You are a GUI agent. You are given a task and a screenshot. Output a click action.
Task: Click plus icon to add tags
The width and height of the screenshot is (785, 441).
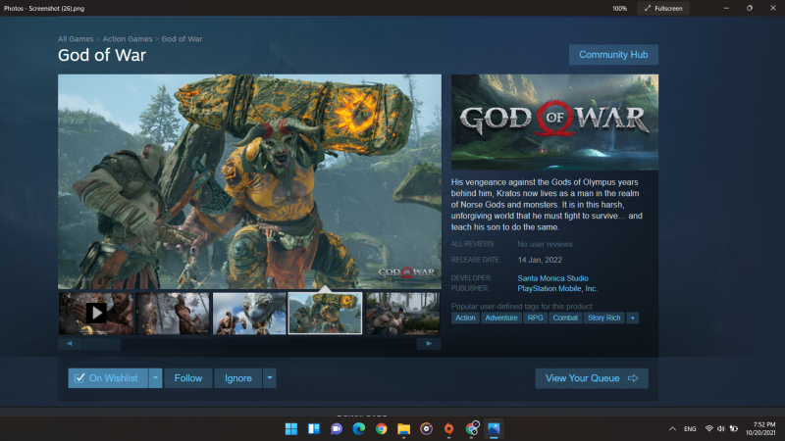coord(633,318)
